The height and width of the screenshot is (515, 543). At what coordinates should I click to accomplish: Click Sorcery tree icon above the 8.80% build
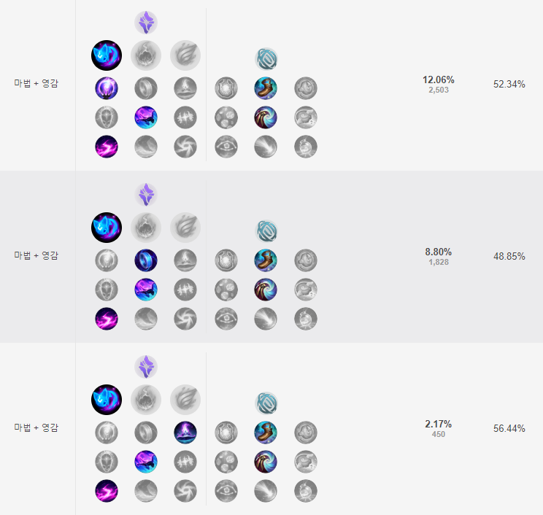click(146, 194)
